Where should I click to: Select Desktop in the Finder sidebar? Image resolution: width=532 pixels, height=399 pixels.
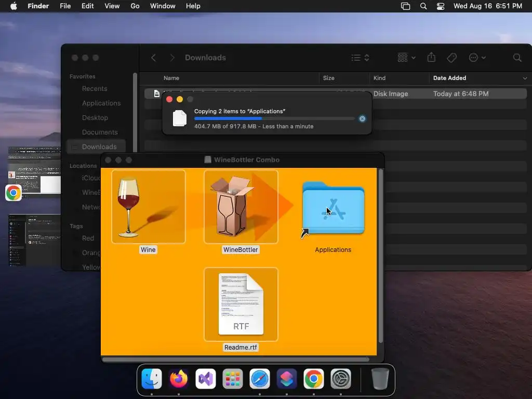95,118
